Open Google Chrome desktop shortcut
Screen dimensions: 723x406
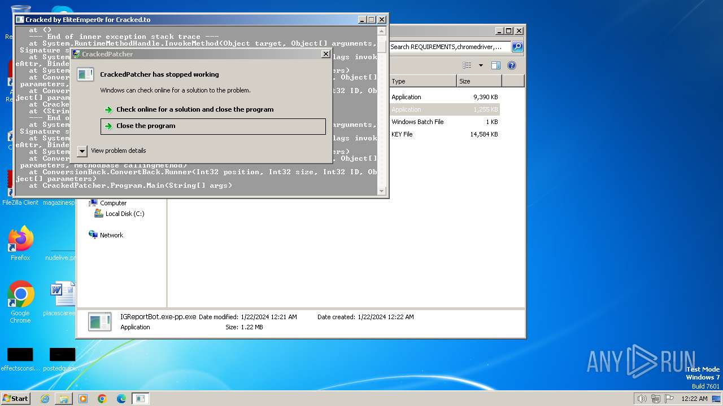click(20, 302)
